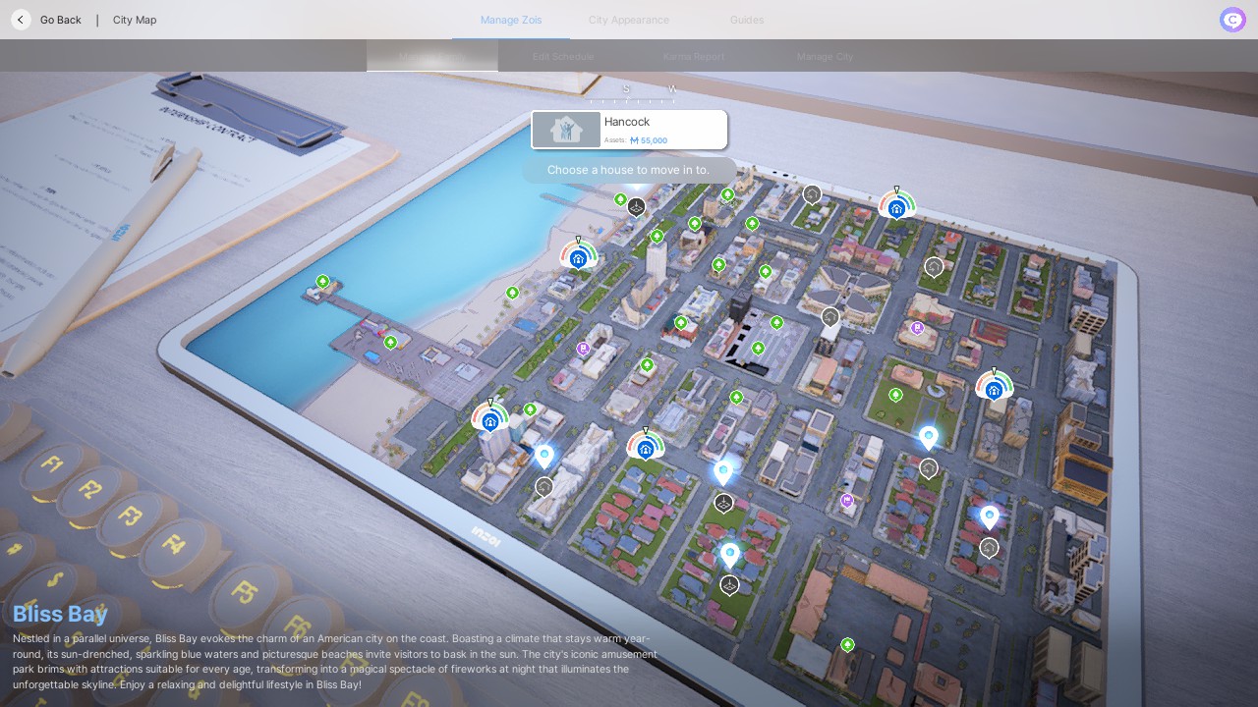Switch to the Karma Report tab
1258x707 pixels.
(693, 56)
